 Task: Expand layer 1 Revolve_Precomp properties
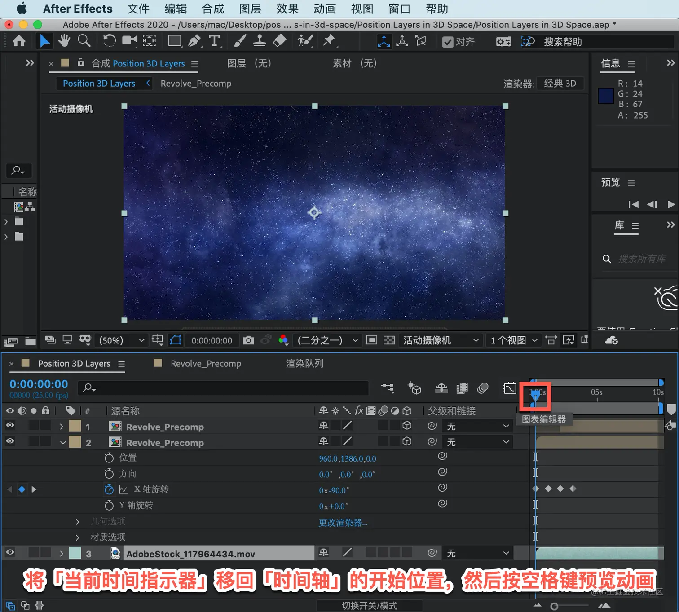click(62, 426)
